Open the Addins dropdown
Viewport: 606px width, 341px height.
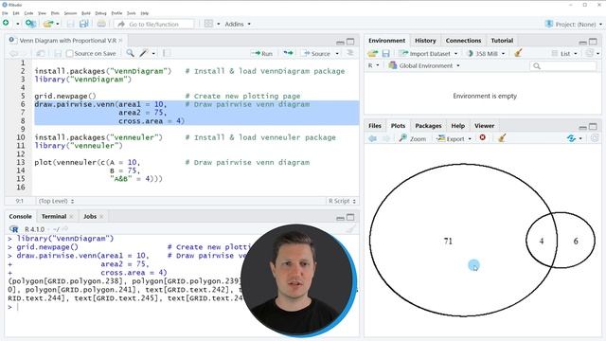(238, 24)
